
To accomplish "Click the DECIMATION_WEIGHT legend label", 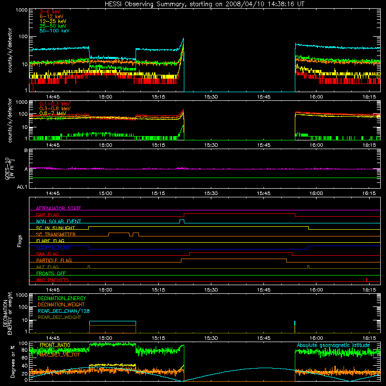I will 61,304.
